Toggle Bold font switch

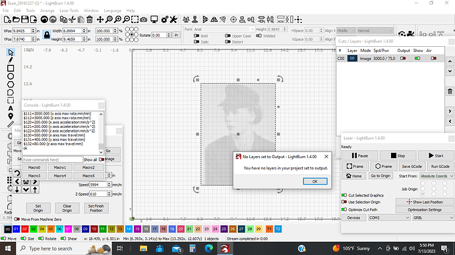tap(197, 36)
